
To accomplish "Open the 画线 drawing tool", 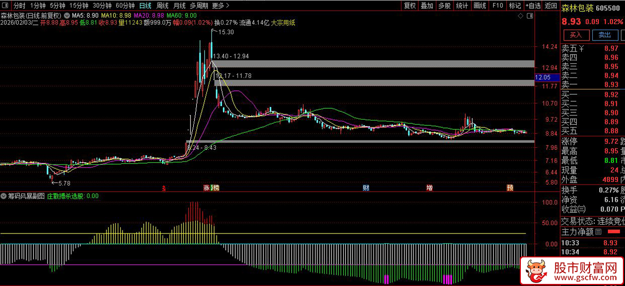I will [x=480, y=6].
